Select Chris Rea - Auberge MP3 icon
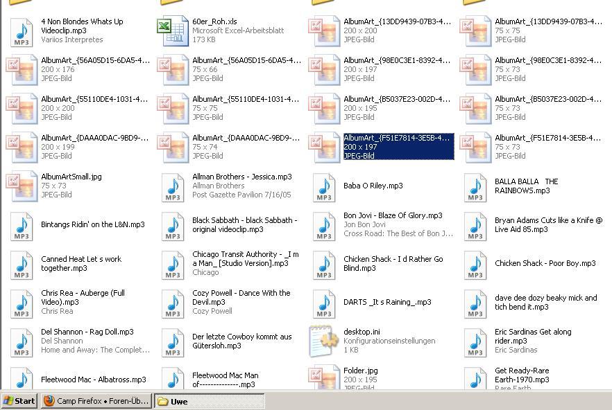The height and width of the screenshot is (410, 612). point(22,304)
